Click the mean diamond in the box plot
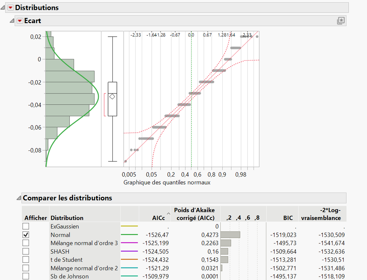 (x=113, y=96)
